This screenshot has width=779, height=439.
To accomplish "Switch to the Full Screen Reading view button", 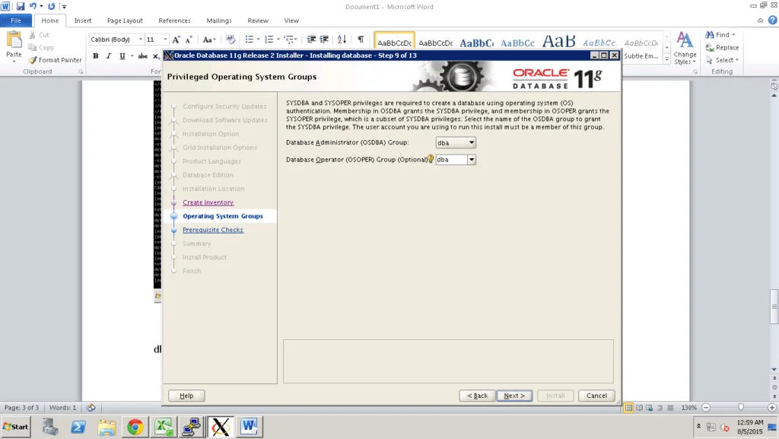I will (639, 408).
